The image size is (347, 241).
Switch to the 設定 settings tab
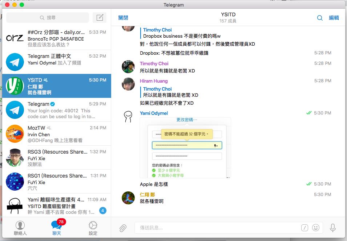point(93,228)
